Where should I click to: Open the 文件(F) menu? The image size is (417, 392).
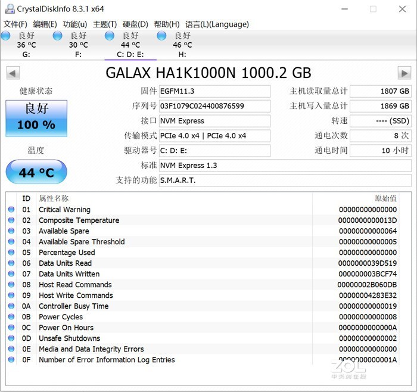15,24
